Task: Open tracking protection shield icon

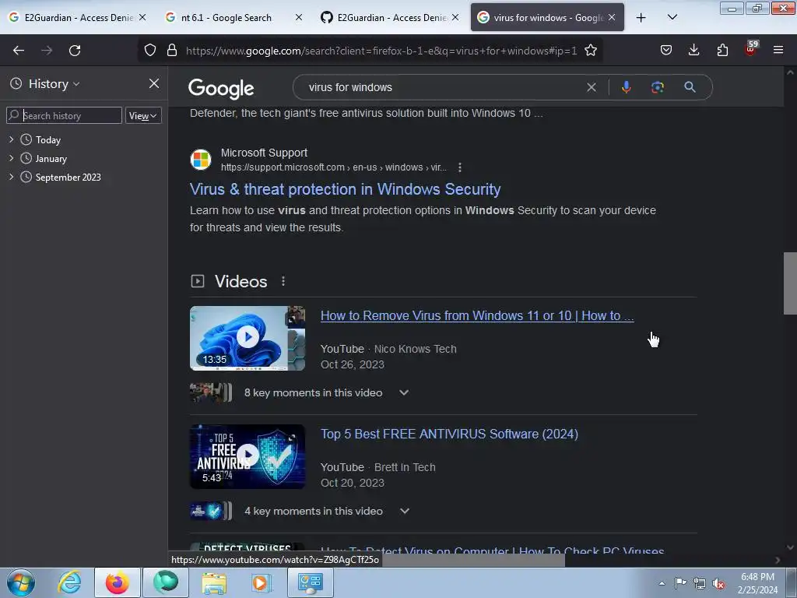Action: 150,51
